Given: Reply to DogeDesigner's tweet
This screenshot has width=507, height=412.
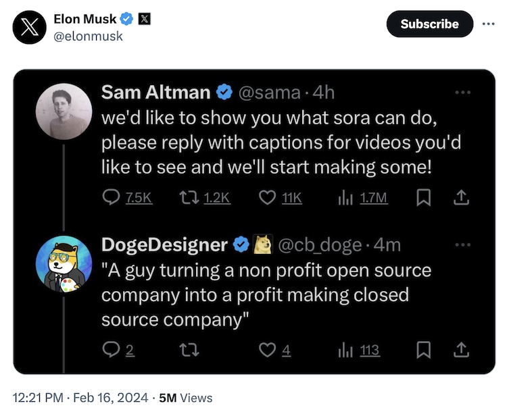Looking at the screenshot, I should click(x=110, y=350).
